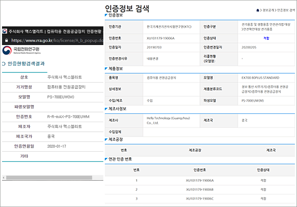Click XU101179-19006A in related list row 1
The width and height of the screenshot is (297, 207).
200,181
